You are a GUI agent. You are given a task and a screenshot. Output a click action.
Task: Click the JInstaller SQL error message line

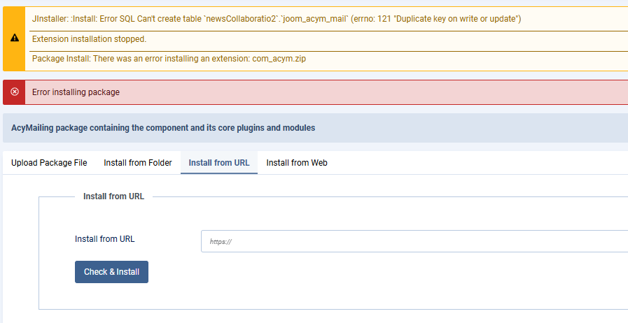point(277,19)
